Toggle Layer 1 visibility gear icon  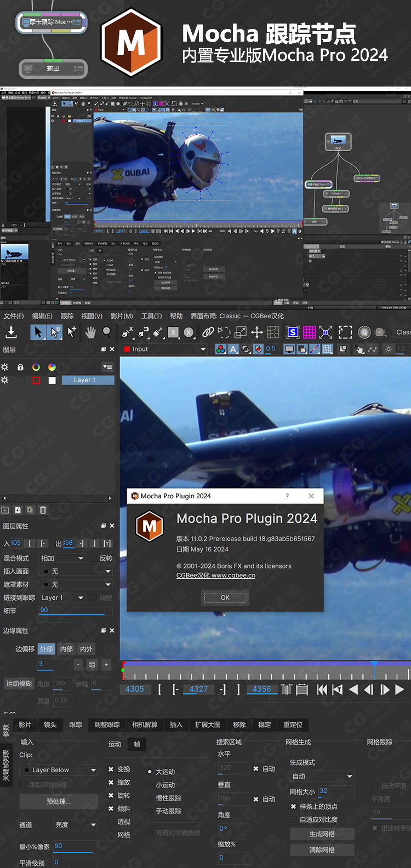[5, 380]
